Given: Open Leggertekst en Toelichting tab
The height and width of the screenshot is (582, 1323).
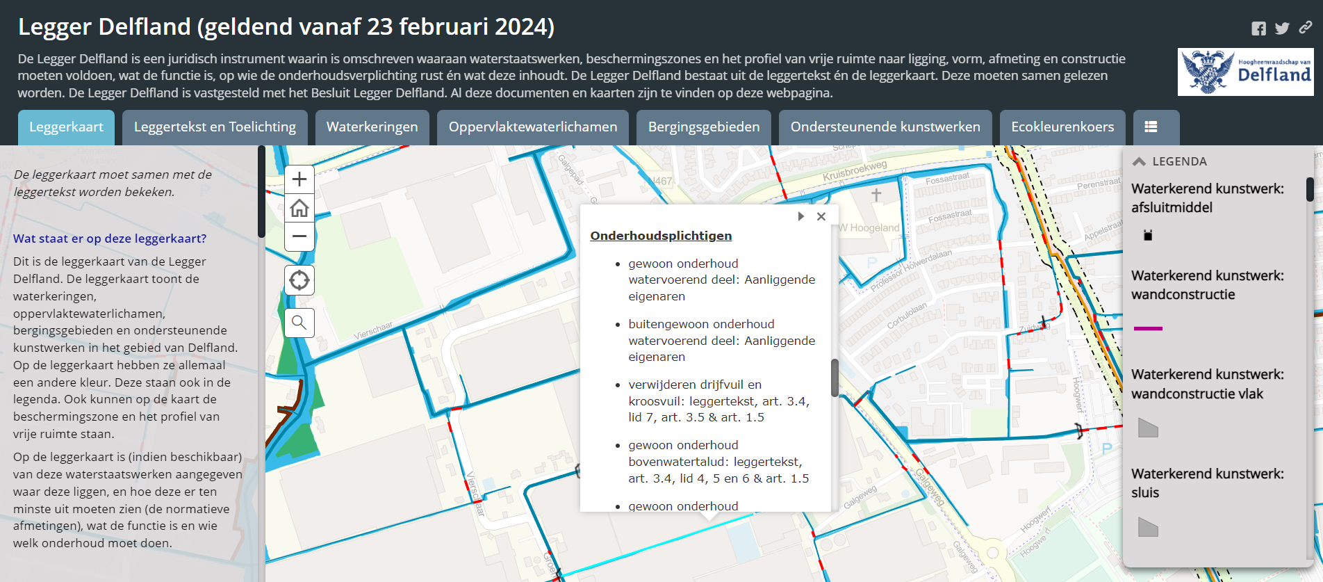Looking at the screenshot, I should click(x=215, y=127).
